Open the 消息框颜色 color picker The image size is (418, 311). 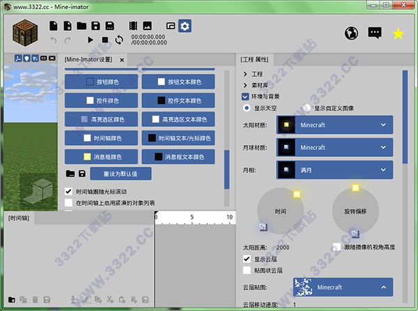click(x=101, y=157)
